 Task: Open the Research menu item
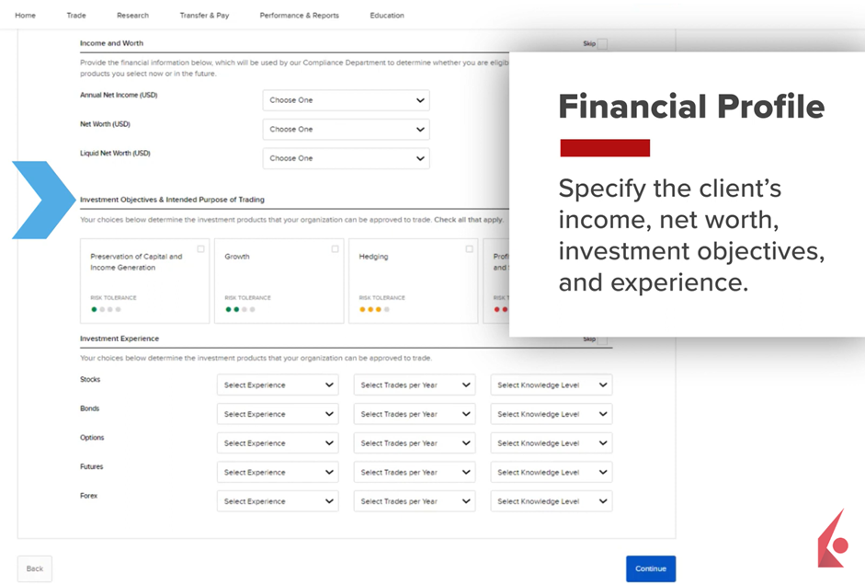(132, 16)
